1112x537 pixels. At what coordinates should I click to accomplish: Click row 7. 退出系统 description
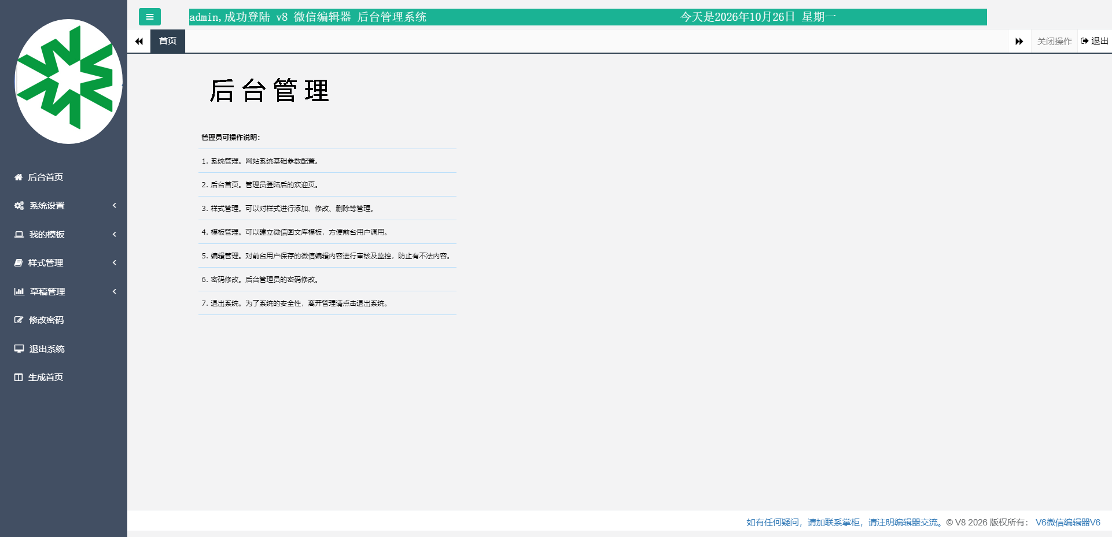coord(327,303)
